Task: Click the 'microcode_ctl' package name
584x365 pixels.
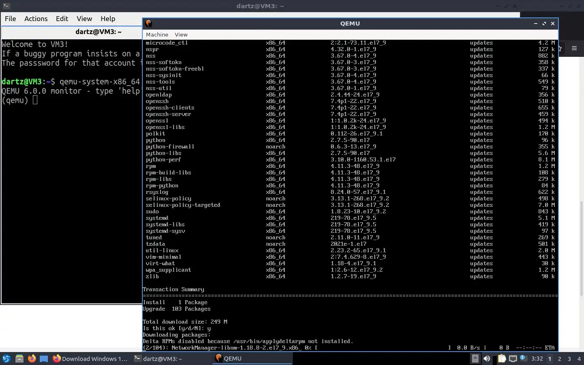Action: 167,43
